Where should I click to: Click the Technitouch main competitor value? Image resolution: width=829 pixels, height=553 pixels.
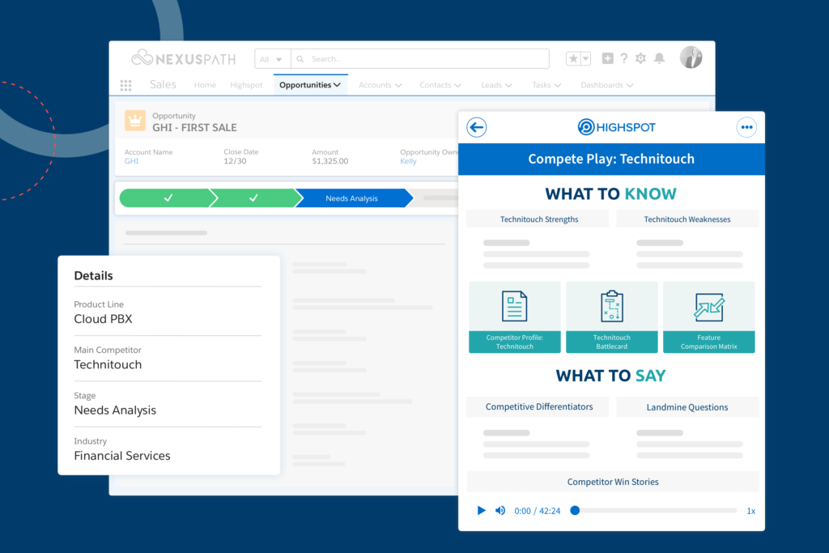pos(108,364)
